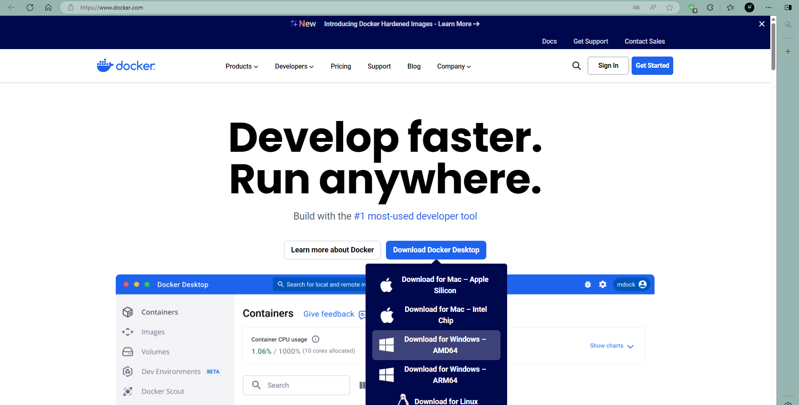Viewport: 799px width, 405px height.
Task: Expand the Products dropdown menu
Action: 242,66
